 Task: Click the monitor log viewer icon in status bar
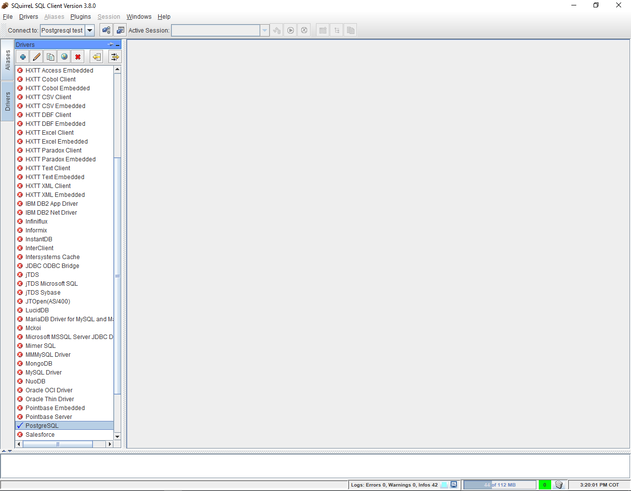454,485
